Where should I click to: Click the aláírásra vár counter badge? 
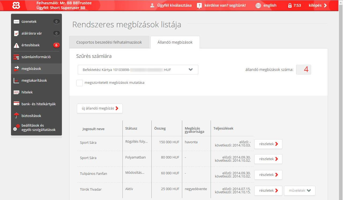tap(56, 33)
